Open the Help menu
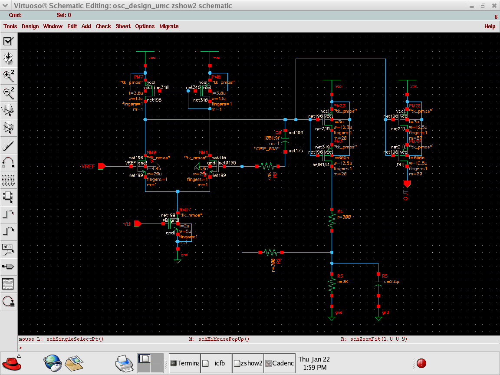Viewport: 500px width, 375px height. click(490, 26)
